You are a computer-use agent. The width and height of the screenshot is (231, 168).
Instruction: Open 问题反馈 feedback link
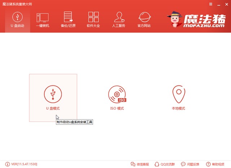[x=191, y=164]
